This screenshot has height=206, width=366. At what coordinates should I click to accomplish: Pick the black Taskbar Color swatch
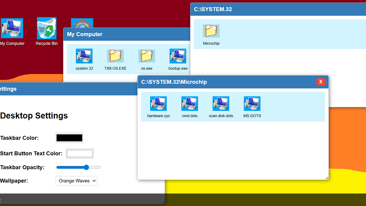coord(69,138)
